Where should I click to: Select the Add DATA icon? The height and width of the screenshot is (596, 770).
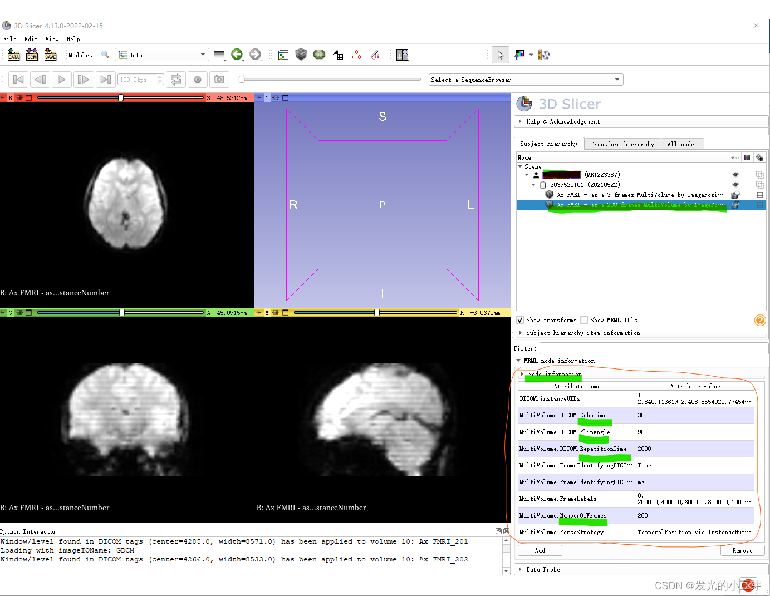click(13, 55)
